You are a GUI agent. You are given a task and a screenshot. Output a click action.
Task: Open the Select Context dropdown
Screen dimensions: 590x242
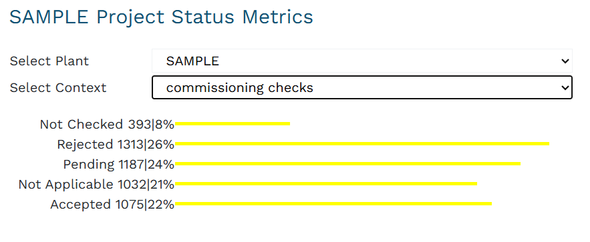click(x=362, y=87)
